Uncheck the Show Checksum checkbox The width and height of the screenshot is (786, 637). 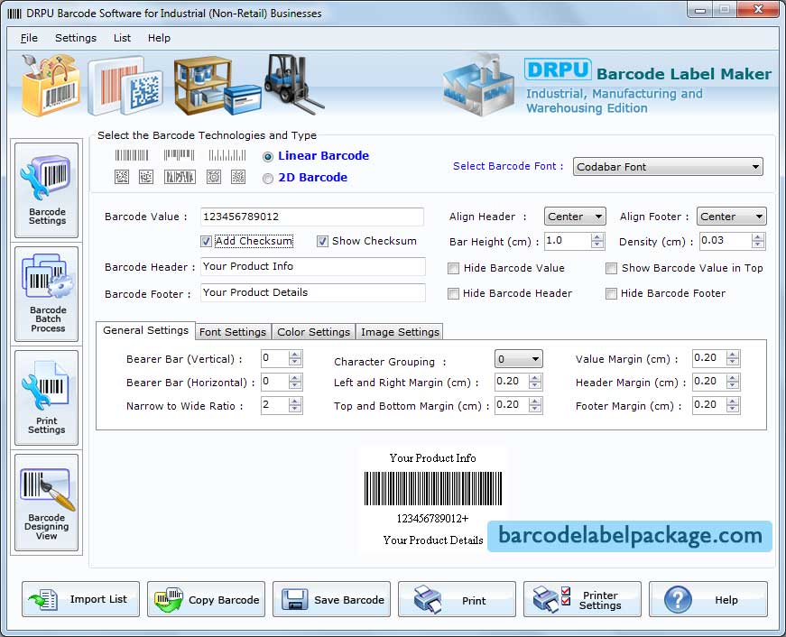[x=322, y=242]
